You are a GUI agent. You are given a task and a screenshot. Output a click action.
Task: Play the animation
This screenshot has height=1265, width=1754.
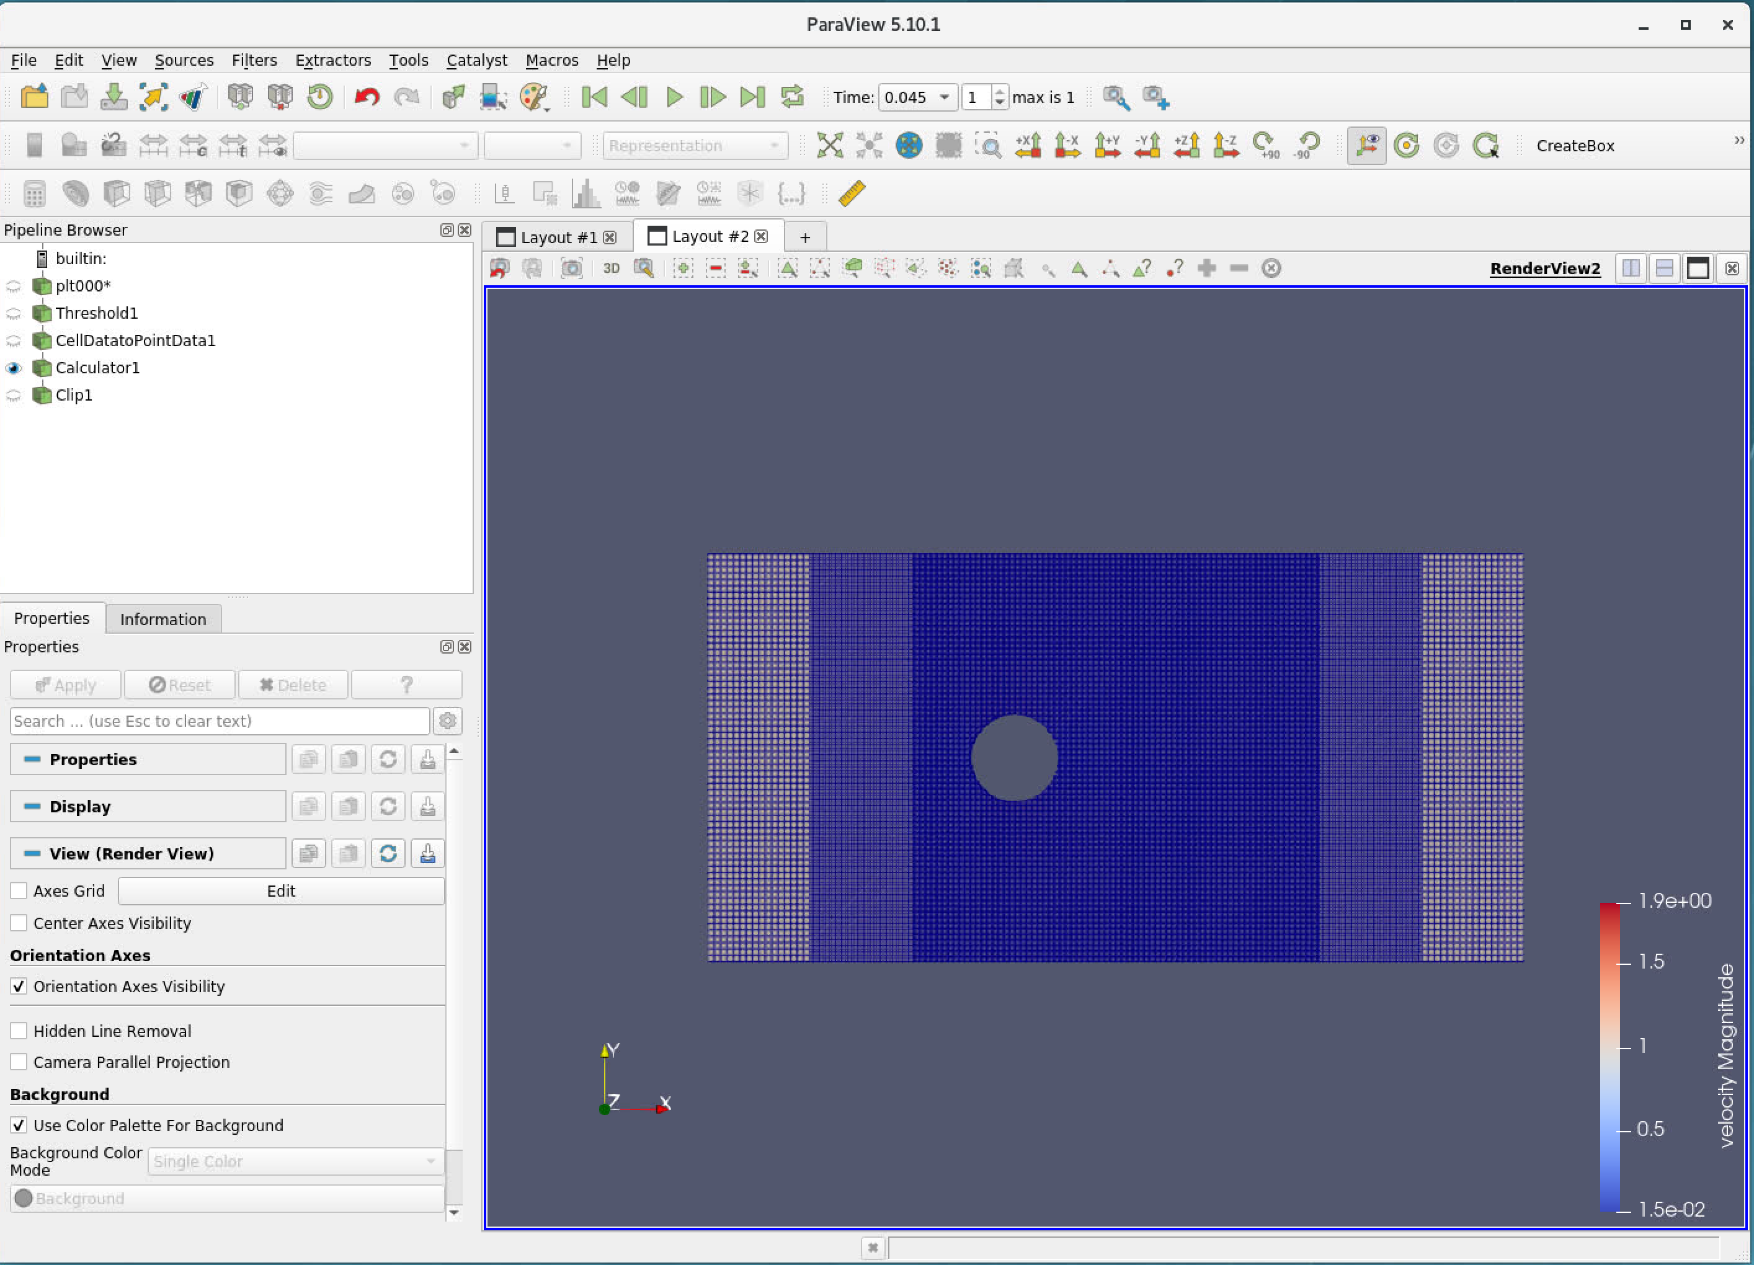tap(674, 97)
